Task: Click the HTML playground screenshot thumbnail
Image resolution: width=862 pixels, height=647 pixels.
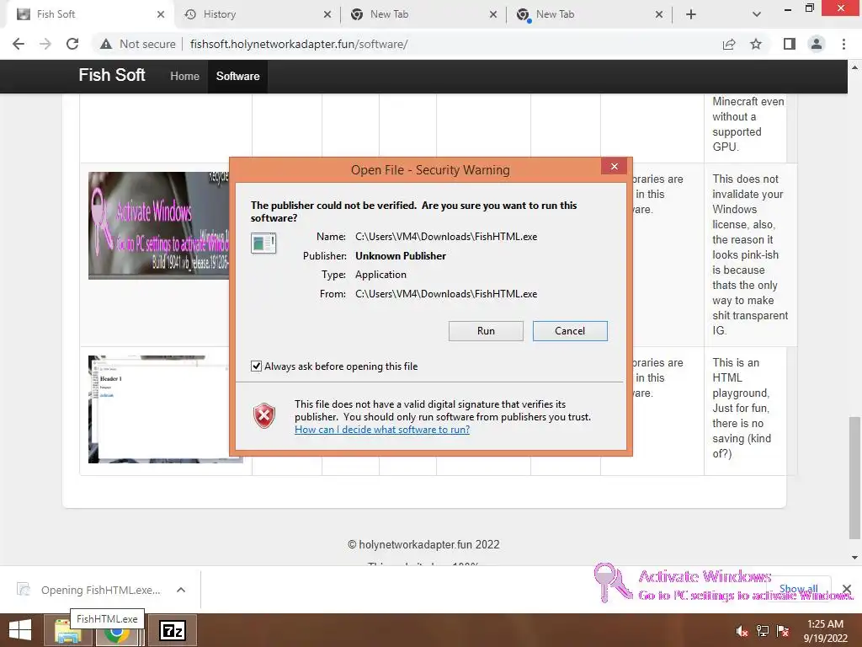Action: tap(159, 409)
